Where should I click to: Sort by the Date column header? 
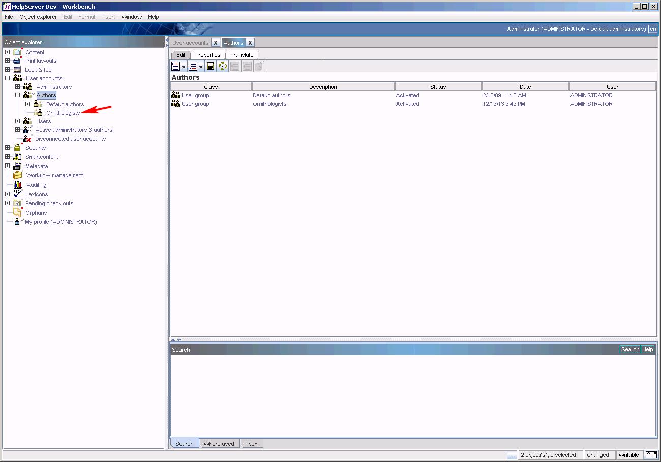coord(525,87)
